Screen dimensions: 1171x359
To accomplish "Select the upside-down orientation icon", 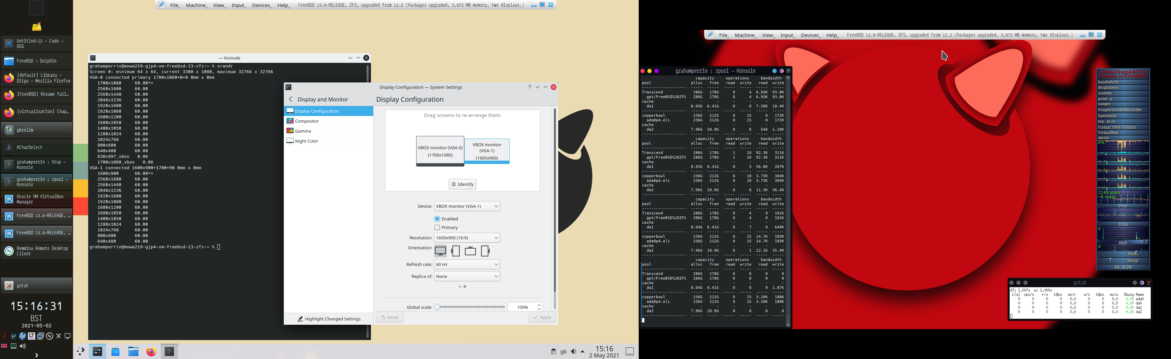I will tap(470, 251).
